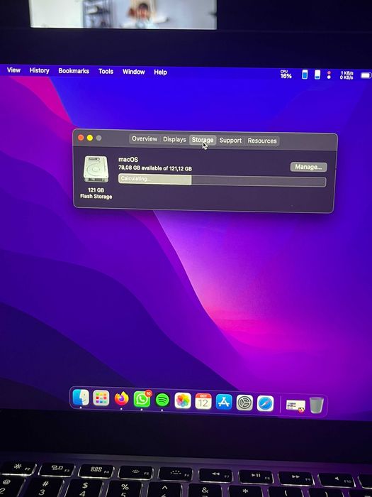
Task: Open the Window menu
Action: click(133, 72)
